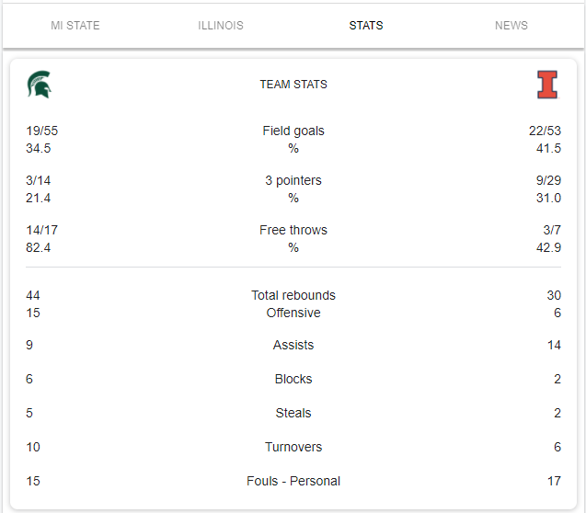Select the Steals stat label

(293, 413)
